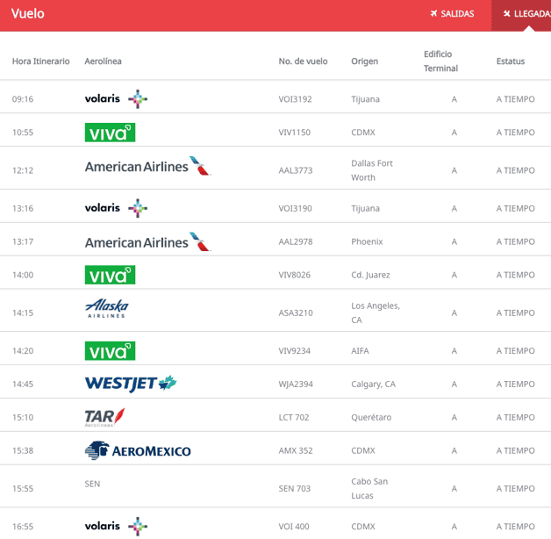The image size is (551, 539).
Task: Click the Viva logo for Cd. Juarez flight
Action: (x=110, y=275)
